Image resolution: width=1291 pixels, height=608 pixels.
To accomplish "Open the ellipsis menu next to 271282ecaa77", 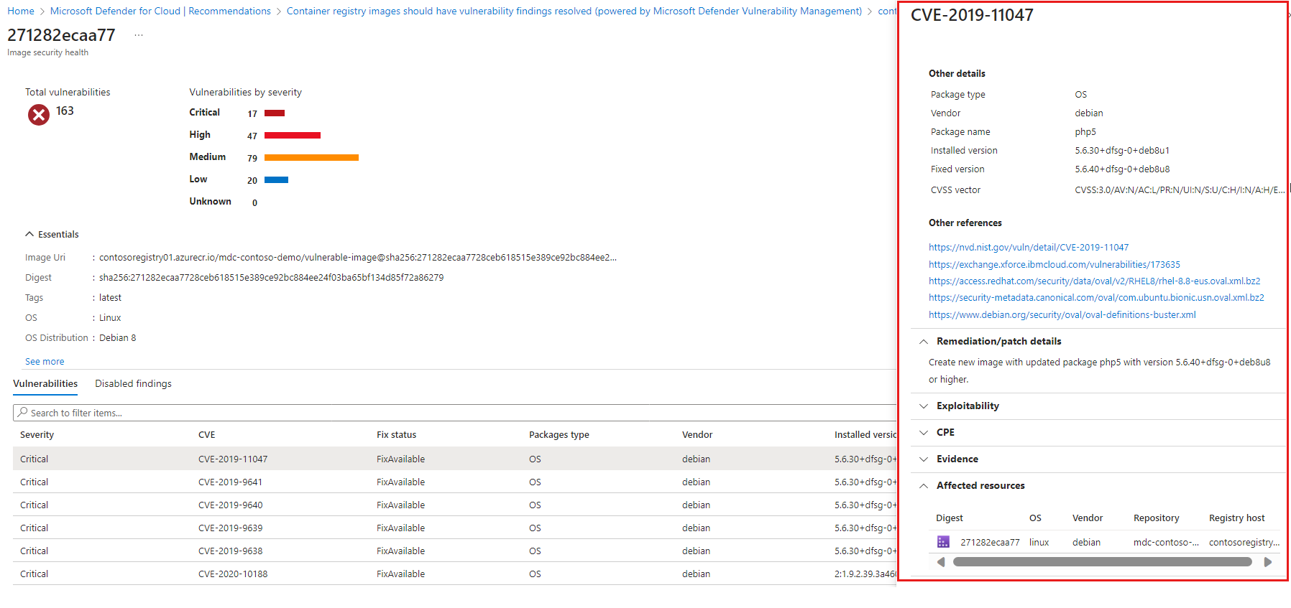I will [139, 35].
